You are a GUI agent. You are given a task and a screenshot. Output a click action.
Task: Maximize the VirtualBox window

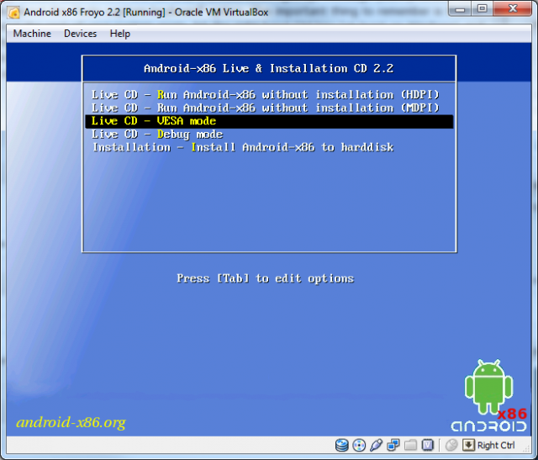pos(482,9)
